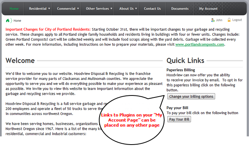
Task: Open the About Us menu
Action: click(x=126, y=9)
